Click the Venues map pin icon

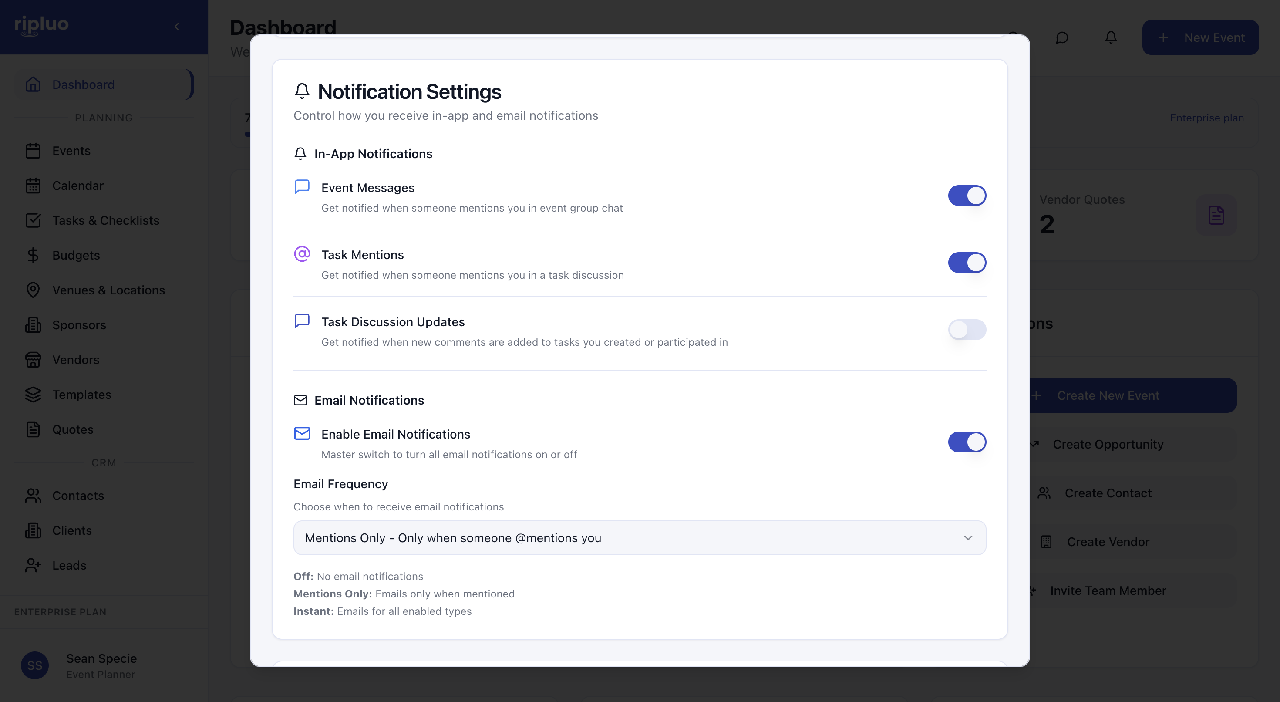[33, 290]
